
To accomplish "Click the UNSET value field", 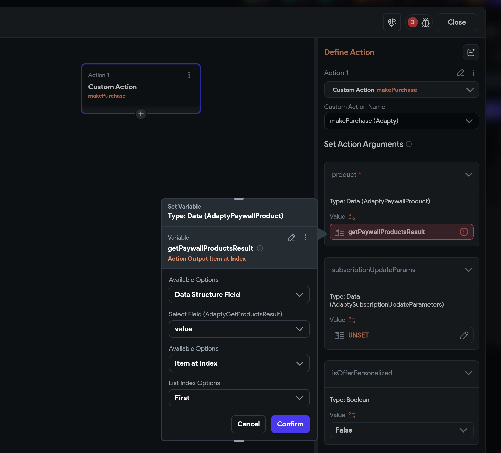I will click(x=396, y=335).
